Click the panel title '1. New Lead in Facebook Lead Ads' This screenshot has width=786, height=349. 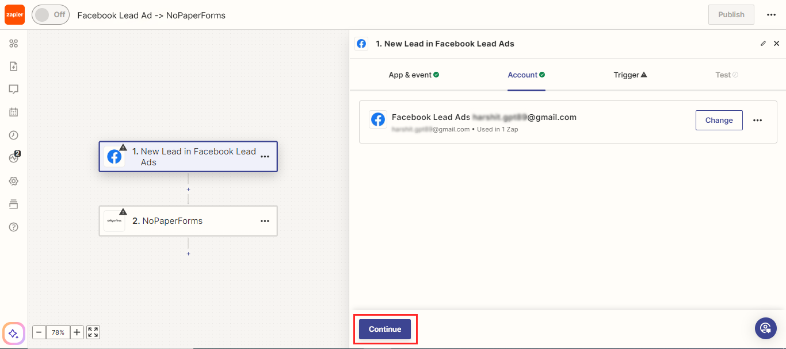point(445,44)
